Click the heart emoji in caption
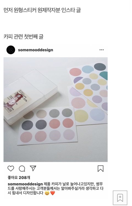The image size is (132, 206). coord(53,193)
